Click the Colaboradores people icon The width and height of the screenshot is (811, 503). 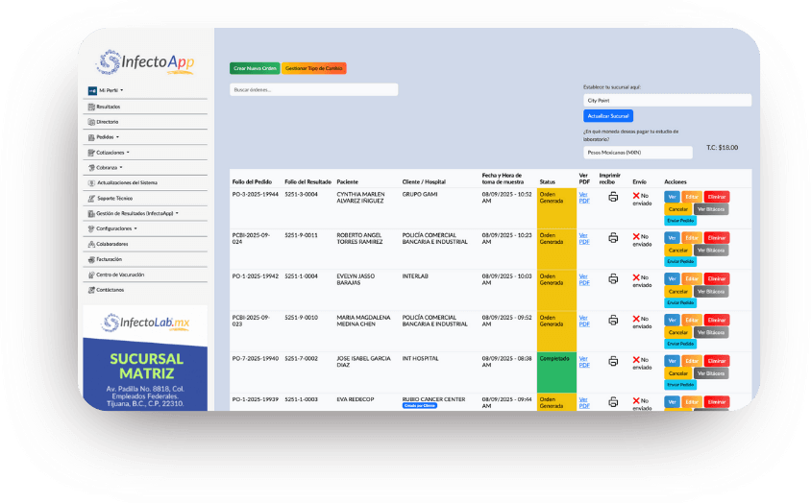coord(91,244)
